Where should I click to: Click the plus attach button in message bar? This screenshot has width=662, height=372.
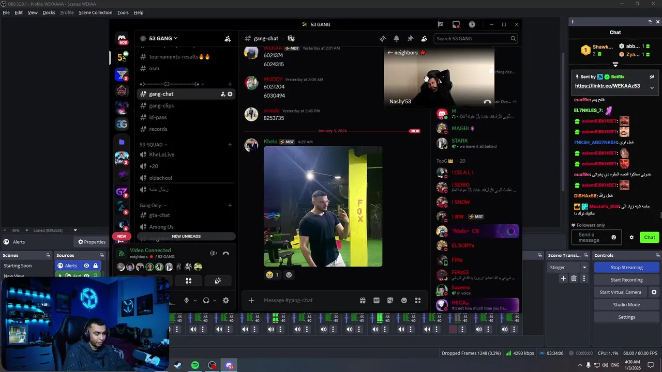(x=251, y=300)
